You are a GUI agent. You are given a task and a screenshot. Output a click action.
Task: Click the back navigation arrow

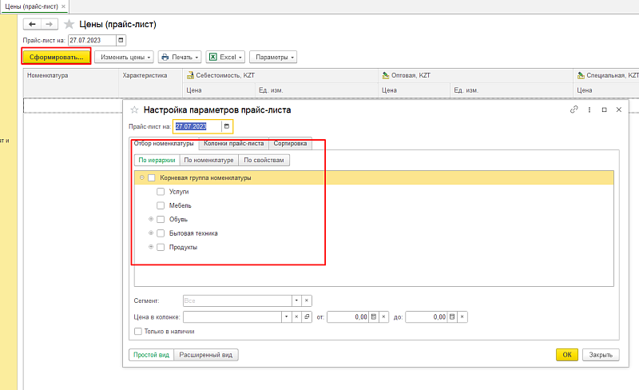pos(34,24)
